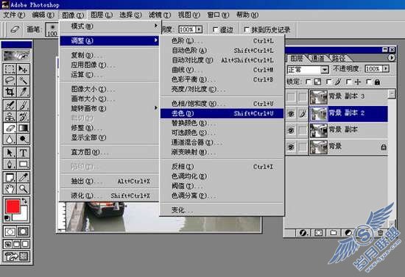
Task: Choose the Lasso tool
Action: (x=10, y=80)
